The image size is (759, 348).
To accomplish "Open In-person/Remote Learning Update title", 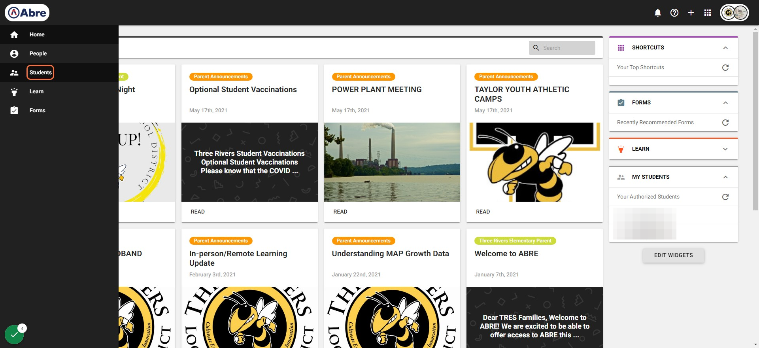I will 238,259.
